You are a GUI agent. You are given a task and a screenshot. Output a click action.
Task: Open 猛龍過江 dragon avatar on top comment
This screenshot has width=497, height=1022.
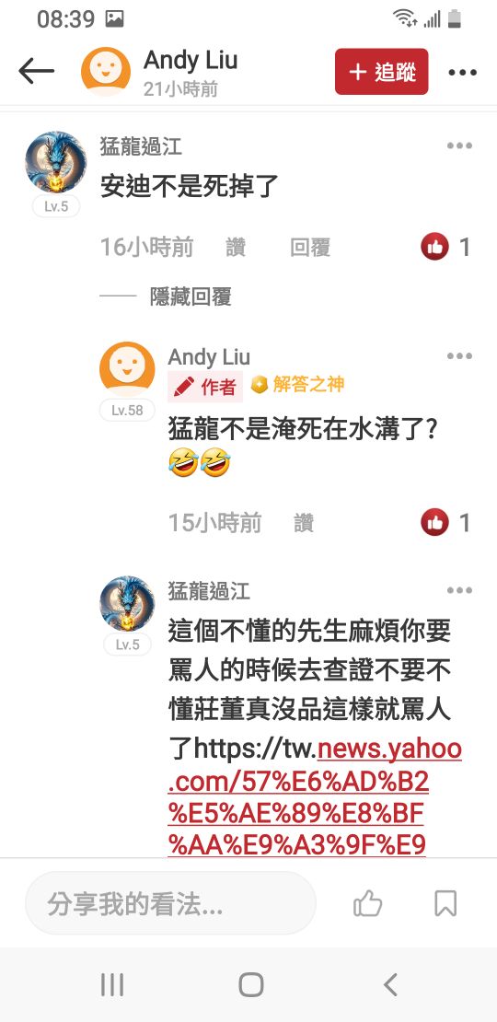pyautogui.click(x=55, y=162)
